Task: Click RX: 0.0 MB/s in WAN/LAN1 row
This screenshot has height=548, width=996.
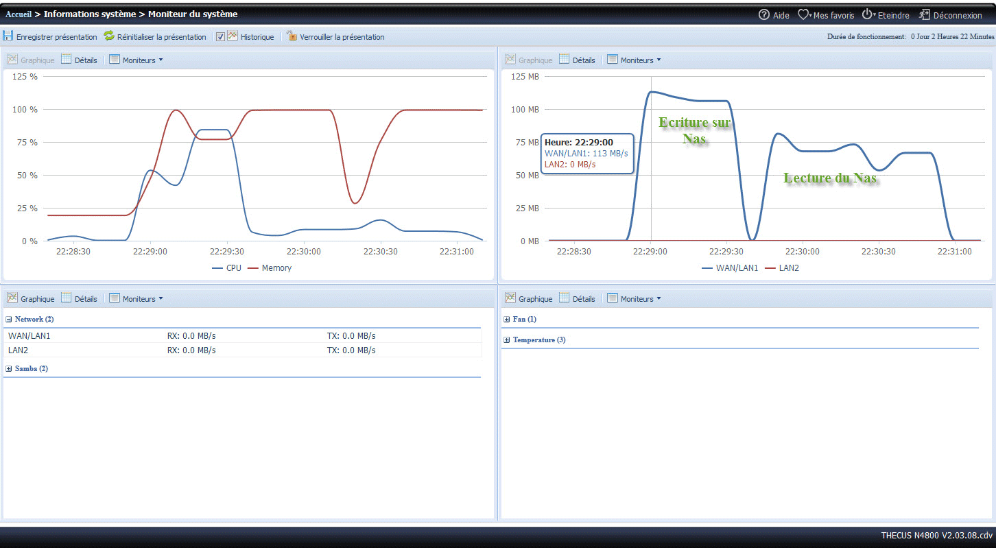Action: (x=191, y=336)
